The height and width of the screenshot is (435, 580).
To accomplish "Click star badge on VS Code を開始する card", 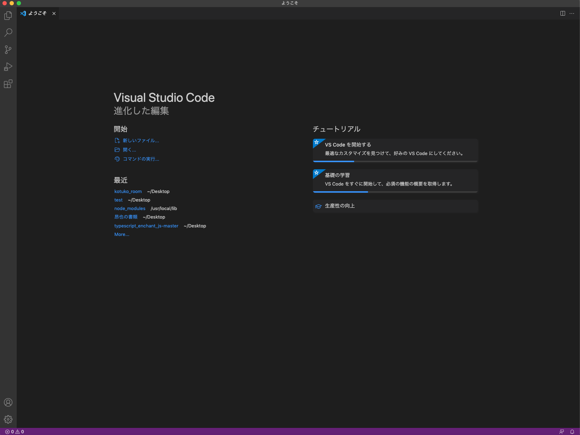I will point(317,142).
